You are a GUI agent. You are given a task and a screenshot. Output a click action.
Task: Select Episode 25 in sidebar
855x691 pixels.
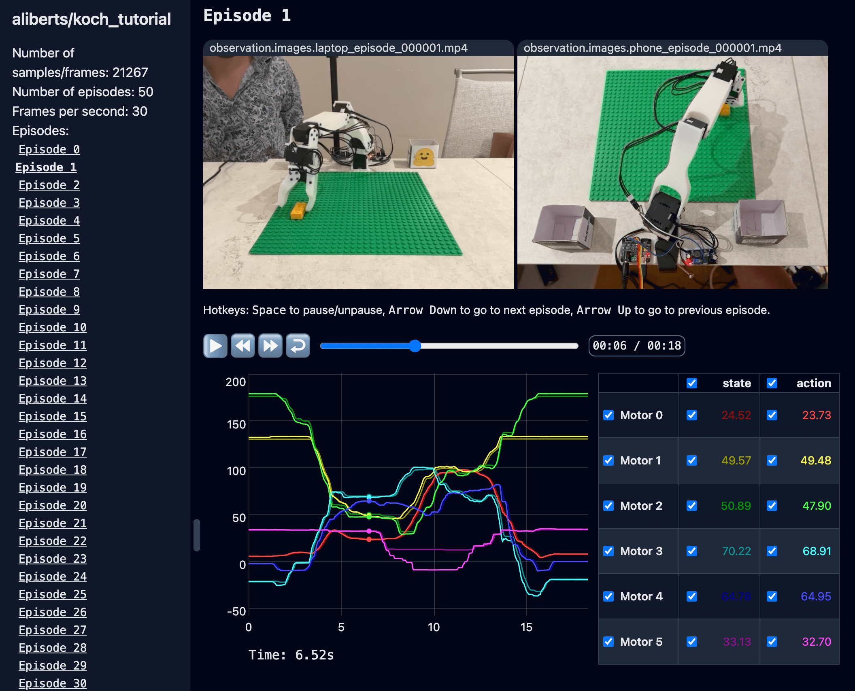53,594
